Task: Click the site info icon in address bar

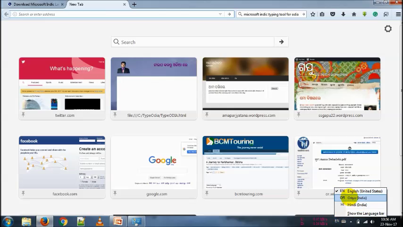Action: tap(15, 14)
